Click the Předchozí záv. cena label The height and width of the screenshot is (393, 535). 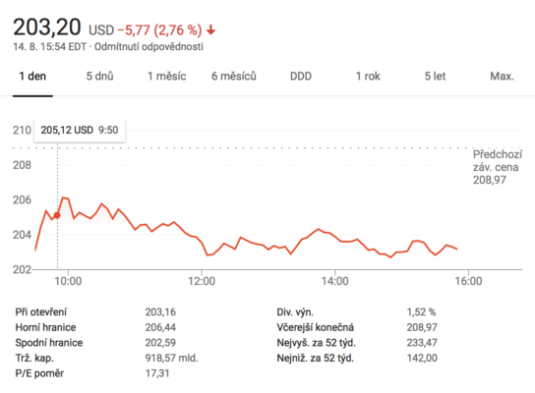[497, 161]
